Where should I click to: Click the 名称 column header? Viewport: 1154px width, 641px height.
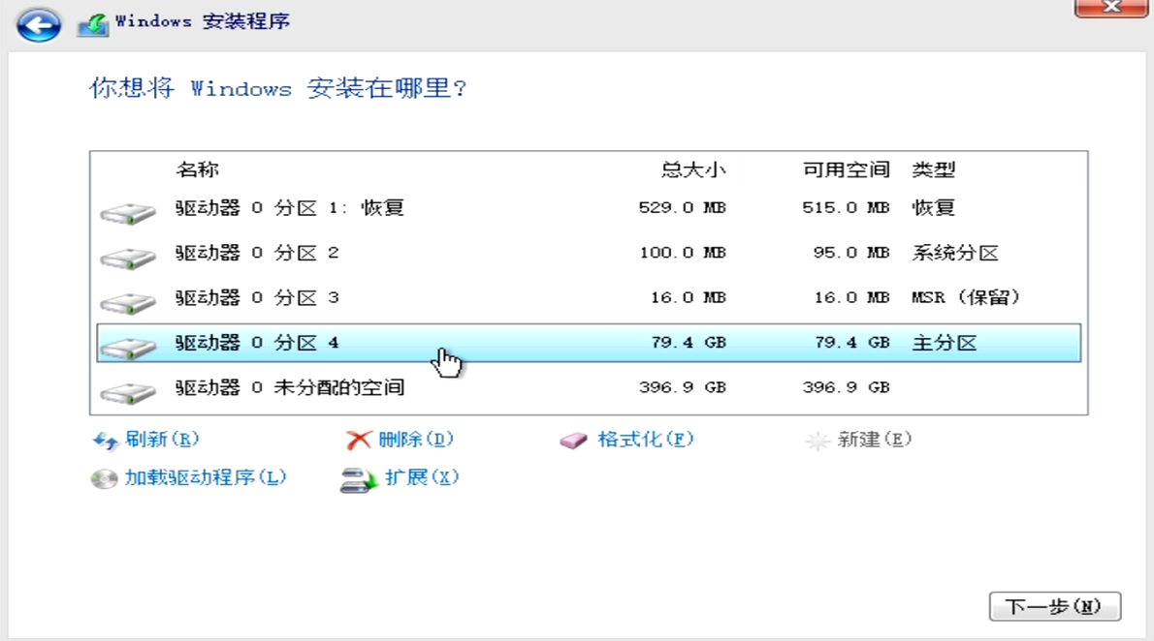[197, 169]
